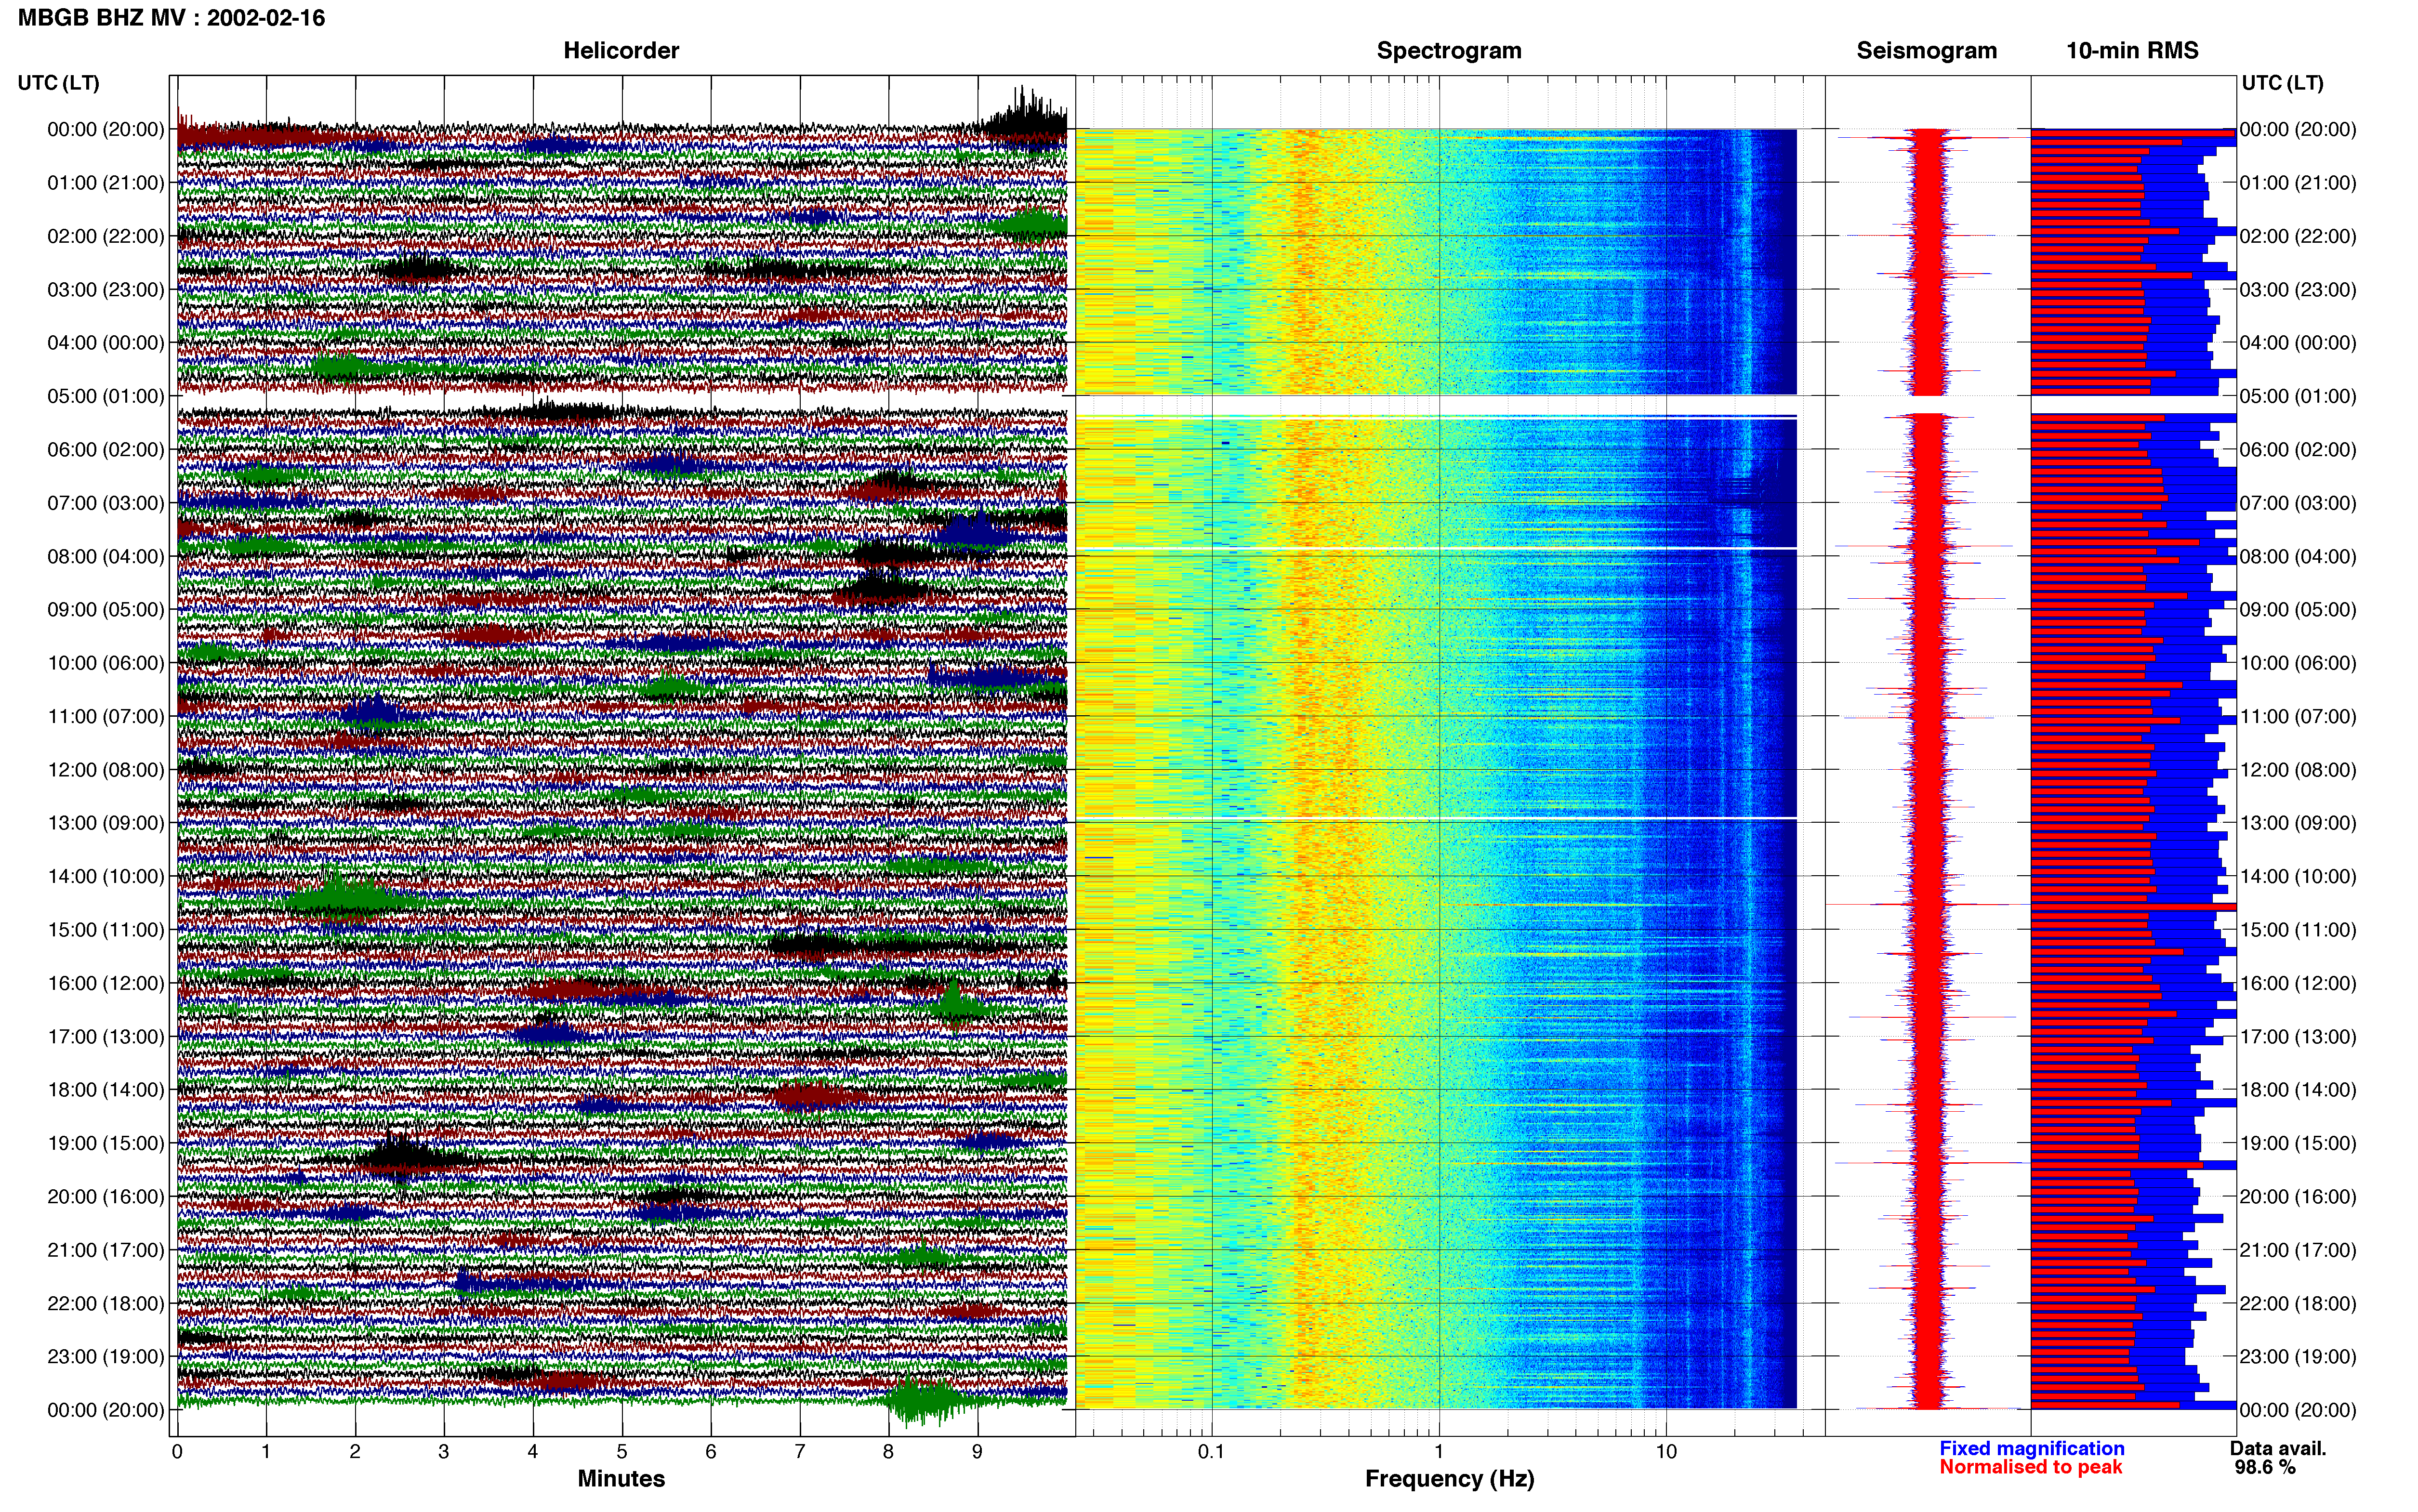Click 20:00 (16:00) on the right time axis
2418x1512 pixels.
2298,1197
